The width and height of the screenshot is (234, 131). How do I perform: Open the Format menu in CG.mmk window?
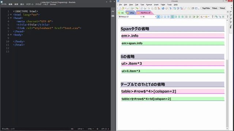point(149,5)
